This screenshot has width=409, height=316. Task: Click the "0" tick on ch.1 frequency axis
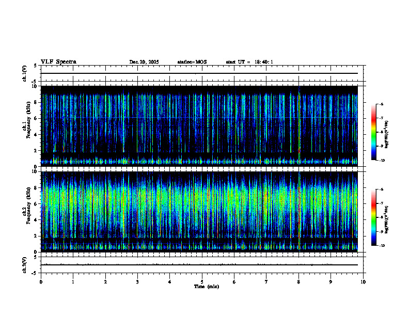click(36, 167)
